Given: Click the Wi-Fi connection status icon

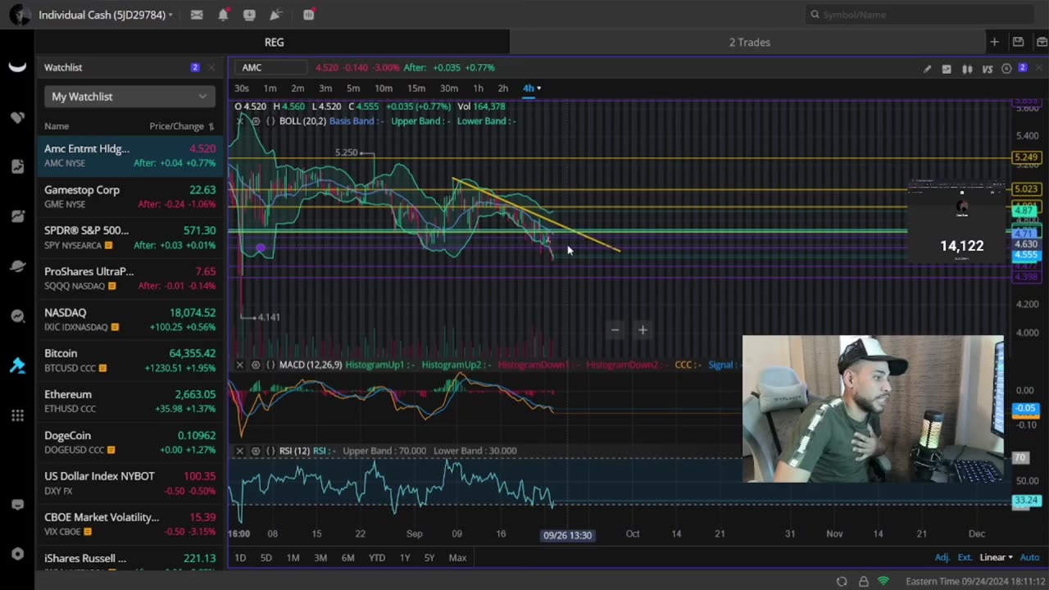Looking at the screenshot, I should pos(883,581).
